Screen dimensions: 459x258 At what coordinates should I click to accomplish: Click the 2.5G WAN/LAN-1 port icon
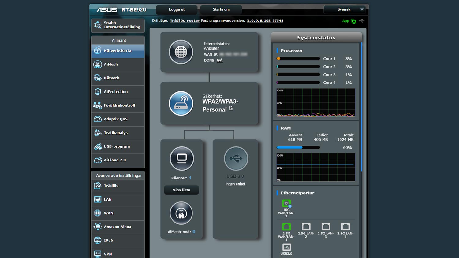(286, 227)
